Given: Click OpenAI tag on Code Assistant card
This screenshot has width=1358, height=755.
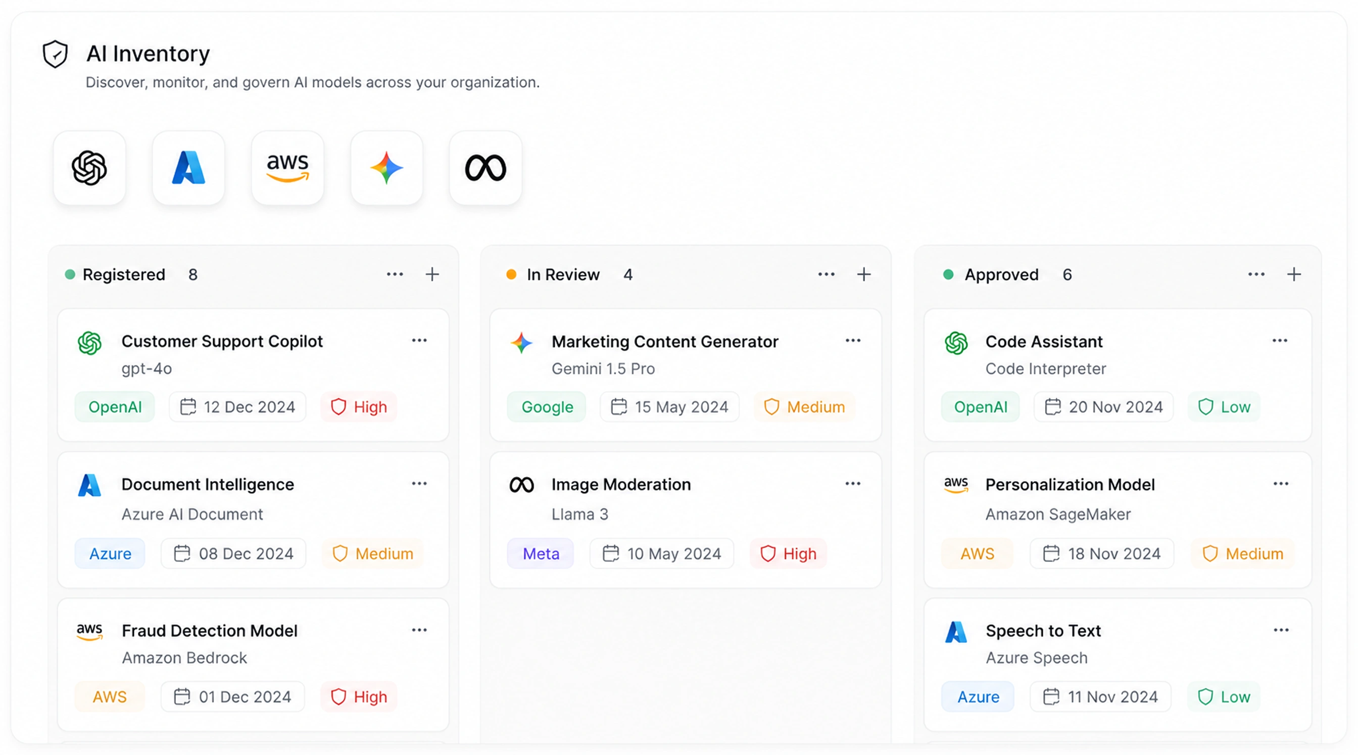Looking at the screenshot, I should click(x=981, y=407).
